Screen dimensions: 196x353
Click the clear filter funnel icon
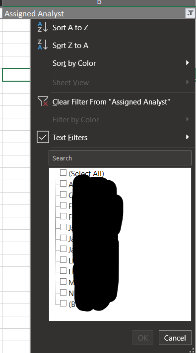tap(43, 101)
